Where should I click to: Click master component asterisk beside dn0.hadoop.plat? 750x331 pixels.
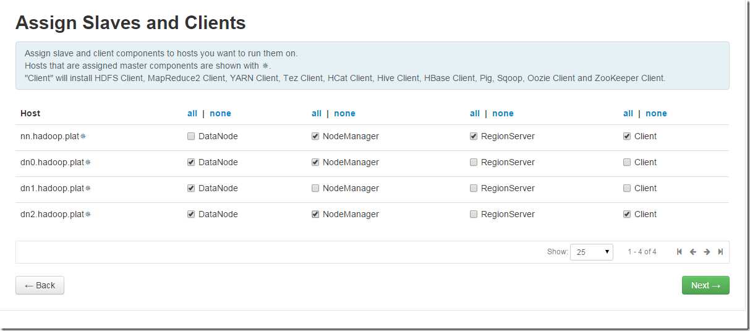tap(88, 162)
